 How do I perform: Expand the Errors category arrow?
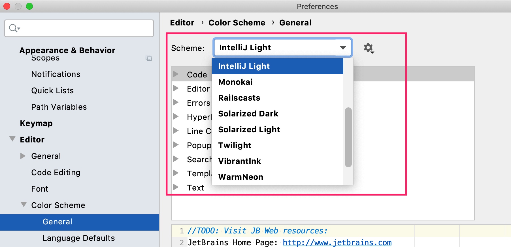(x=176, y=102)
